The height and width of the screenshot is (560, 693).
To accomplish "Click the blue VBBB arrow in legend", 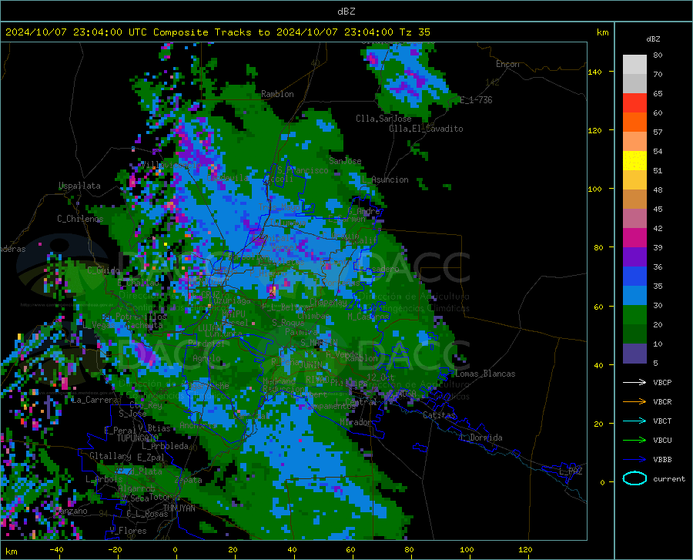I will pyautogui.click(x=634, y=459).
